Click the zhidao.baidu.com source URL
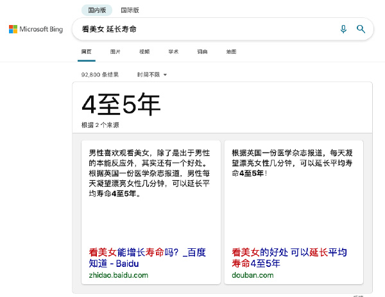 point(118,275)
